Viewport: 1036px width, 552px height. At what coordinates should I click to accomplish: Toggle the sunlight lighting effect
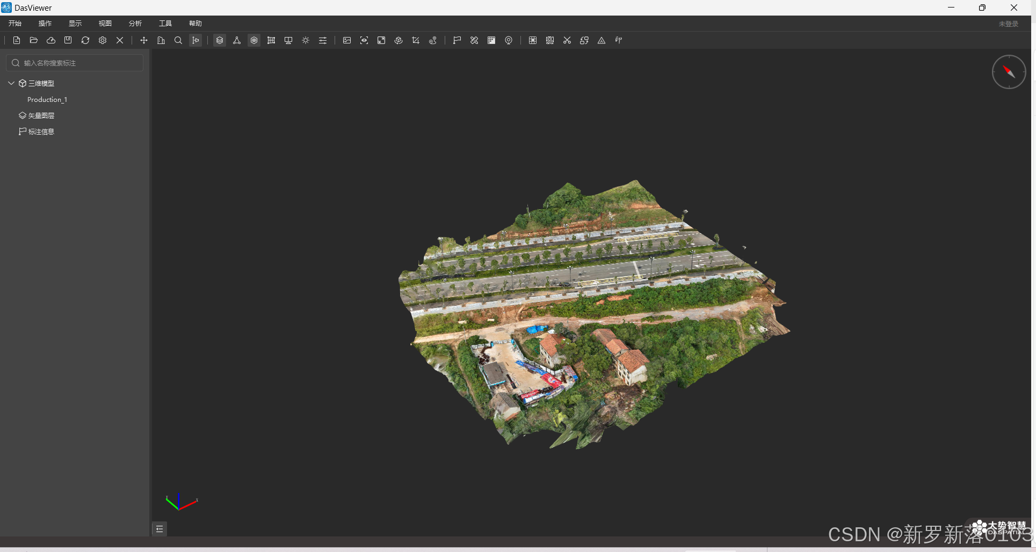click(305, 40)
